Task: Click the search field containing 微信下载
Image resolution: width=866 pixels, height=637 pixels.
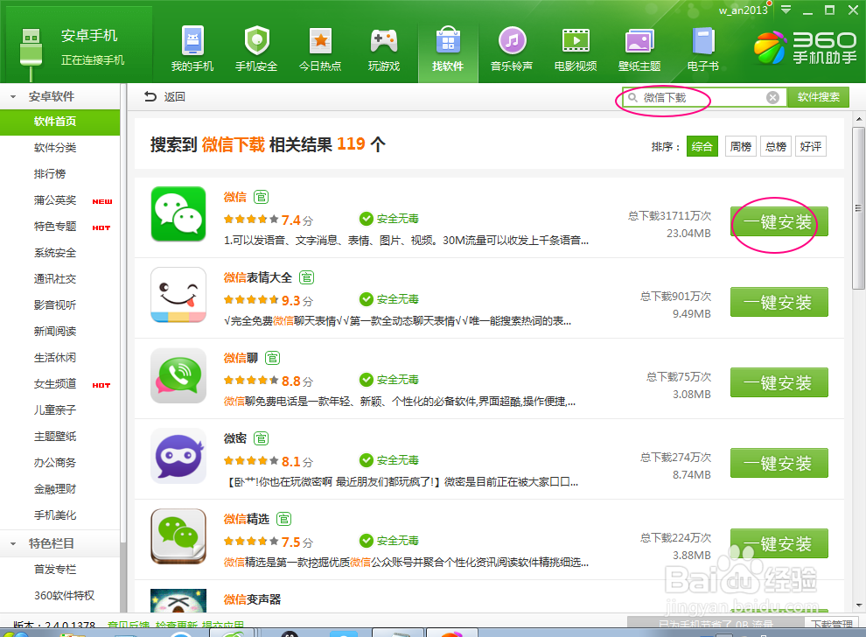Action: (x=703, y=98)
